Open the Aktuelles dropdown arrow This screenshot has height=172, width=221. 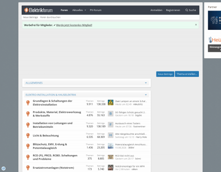[85, 10]
